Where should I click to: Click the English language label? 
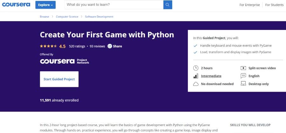(254, 76)
